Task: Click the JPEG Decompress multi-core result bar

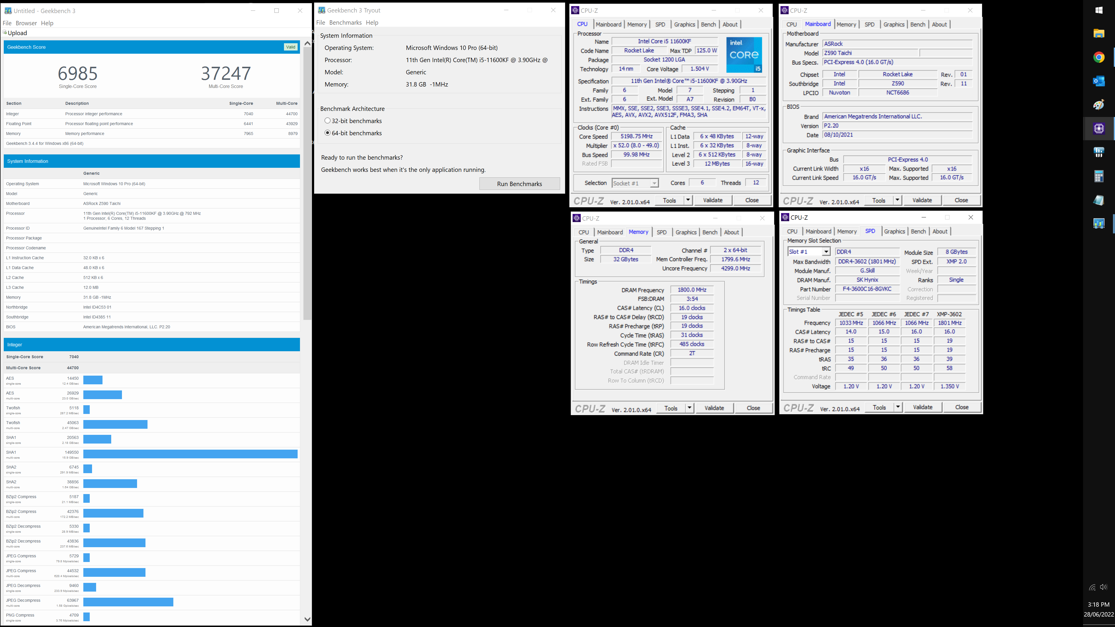Action: (128, 602)
